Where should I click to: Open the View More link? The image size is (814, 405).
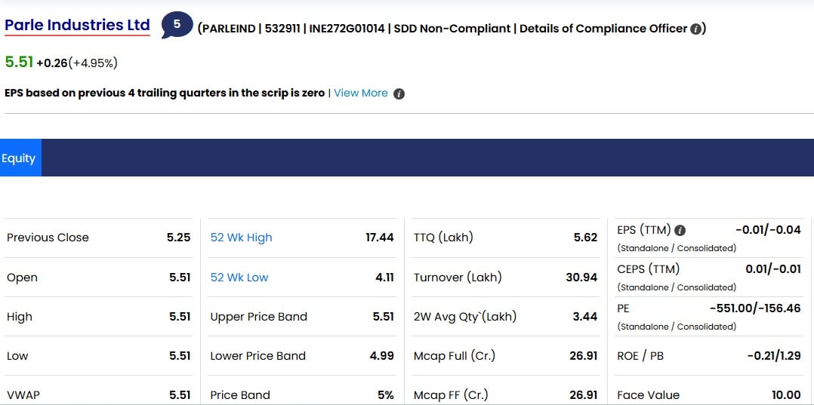[x=361, y=94]
